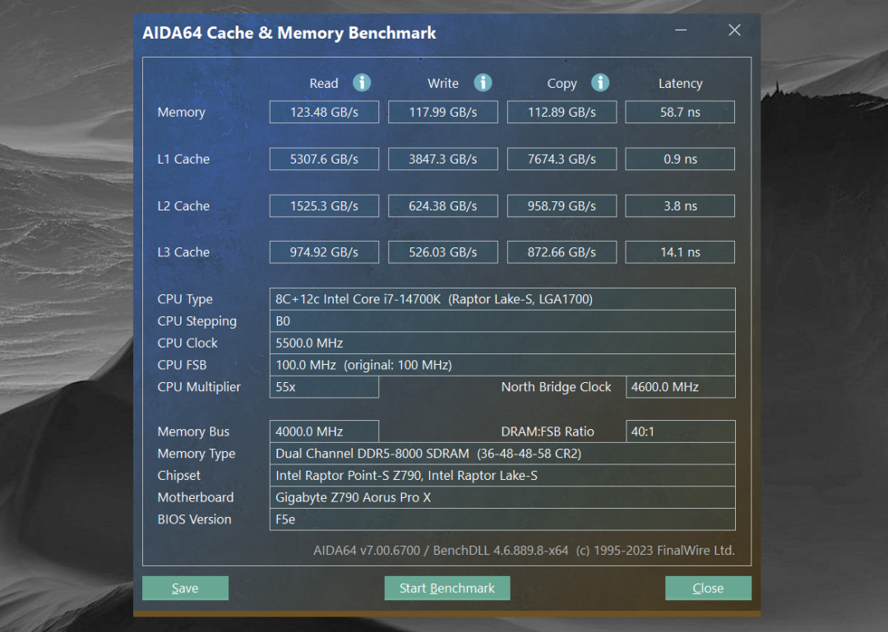Click CPU FSB value 100.0 MHz
888x632 pixels.
[502, 365]
